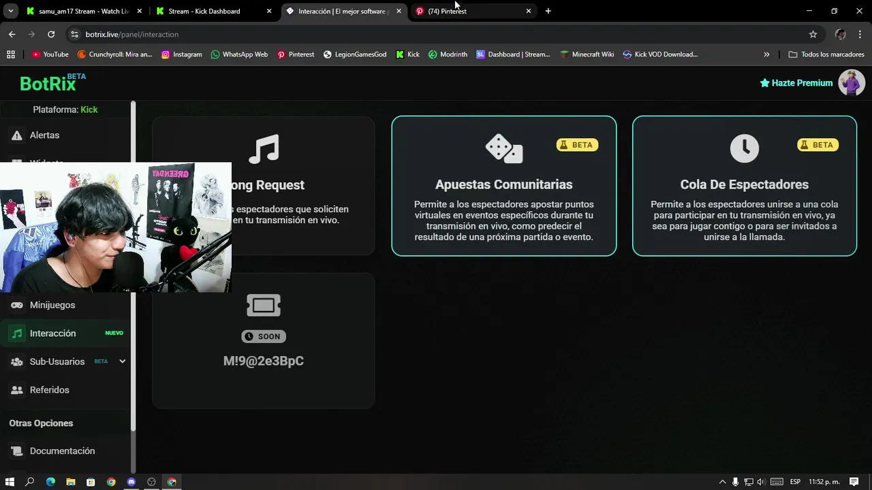Screen dimensions: 872x490
Task: Go back to the previous page
Action: (12, 34)
